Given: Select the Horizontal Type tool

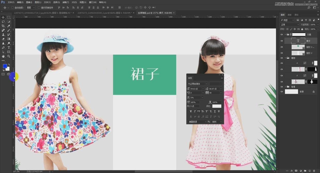Looking at the screenshot, I should pos(9,48).
